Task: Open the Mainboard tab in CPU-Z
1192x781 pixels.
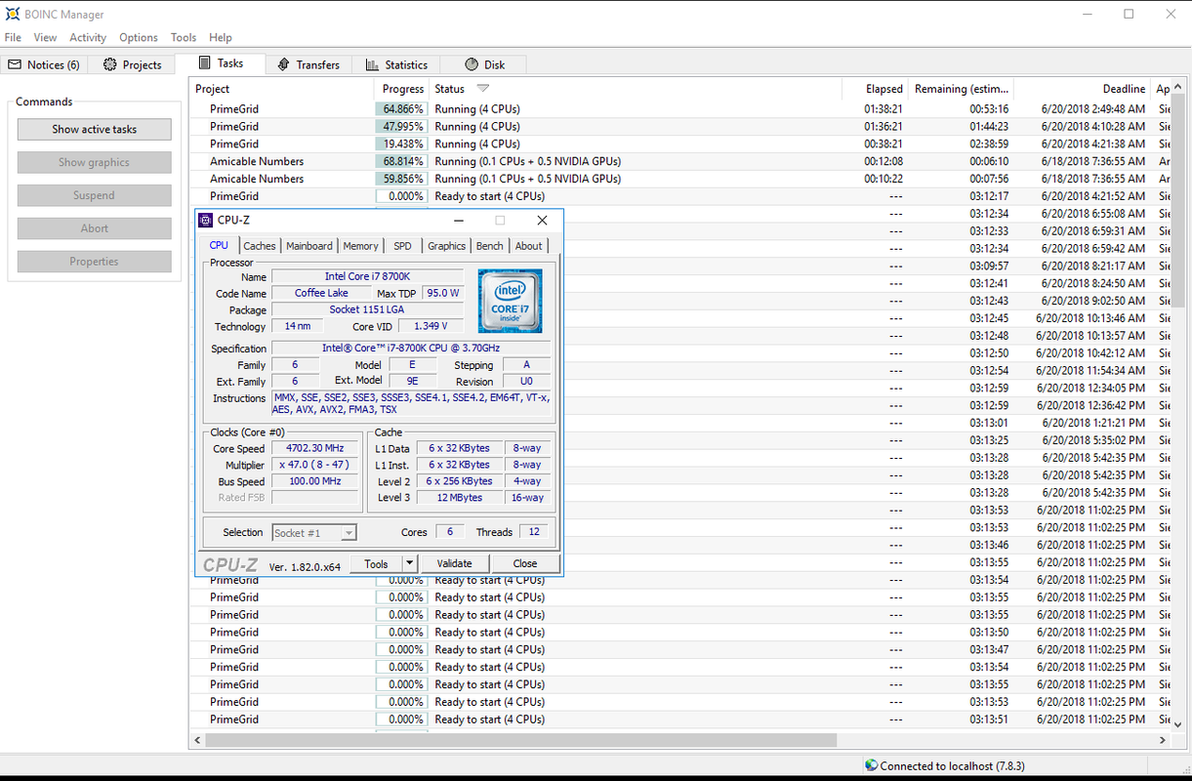Action: [x=309, y=246]
